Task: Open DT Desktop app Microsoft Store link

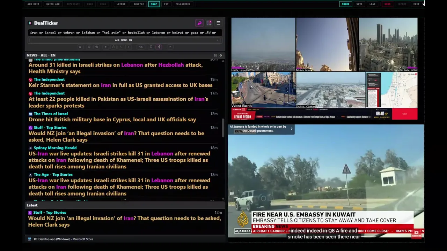Action: point(63,239)
